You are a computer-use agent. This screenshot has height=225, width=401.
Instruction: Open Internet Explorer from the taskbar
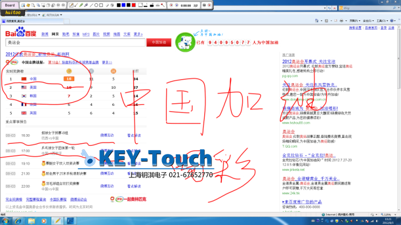click(18, 221)
